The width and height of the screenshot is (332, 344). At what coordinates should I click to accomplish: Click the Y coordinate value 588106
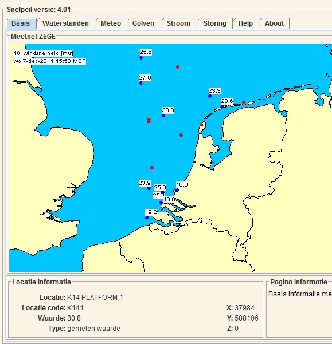point(247,318)
